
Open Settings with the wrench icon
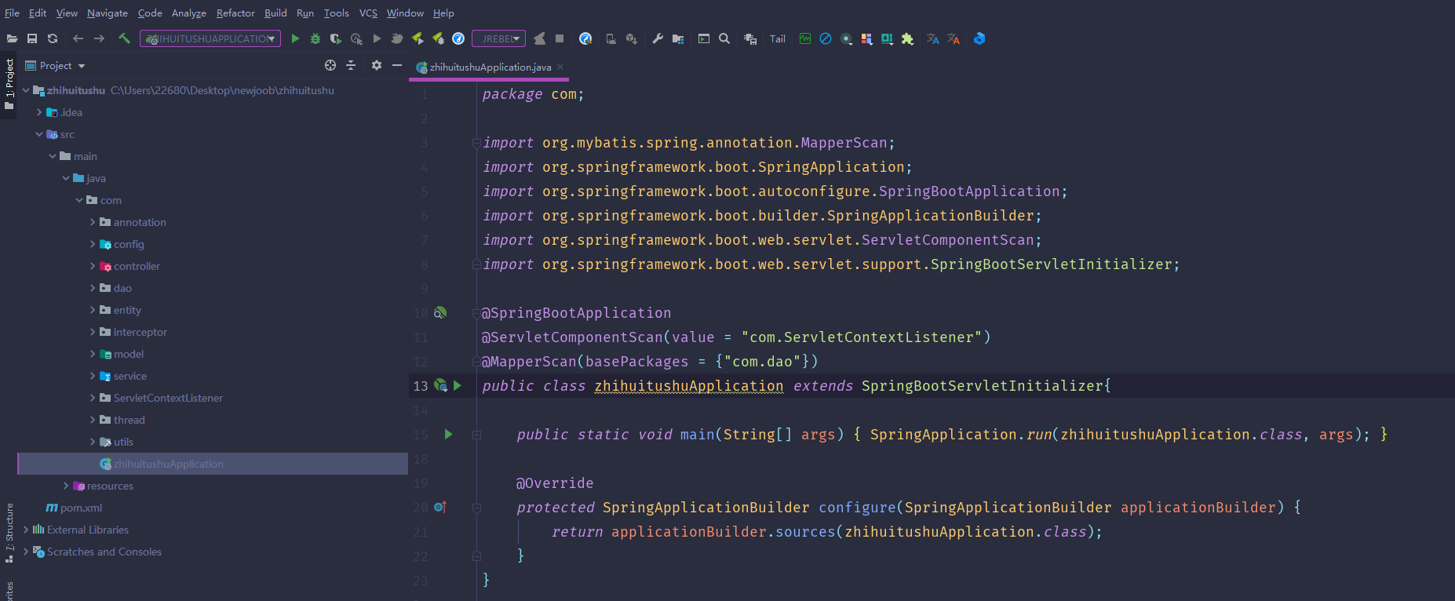(658, 38)
